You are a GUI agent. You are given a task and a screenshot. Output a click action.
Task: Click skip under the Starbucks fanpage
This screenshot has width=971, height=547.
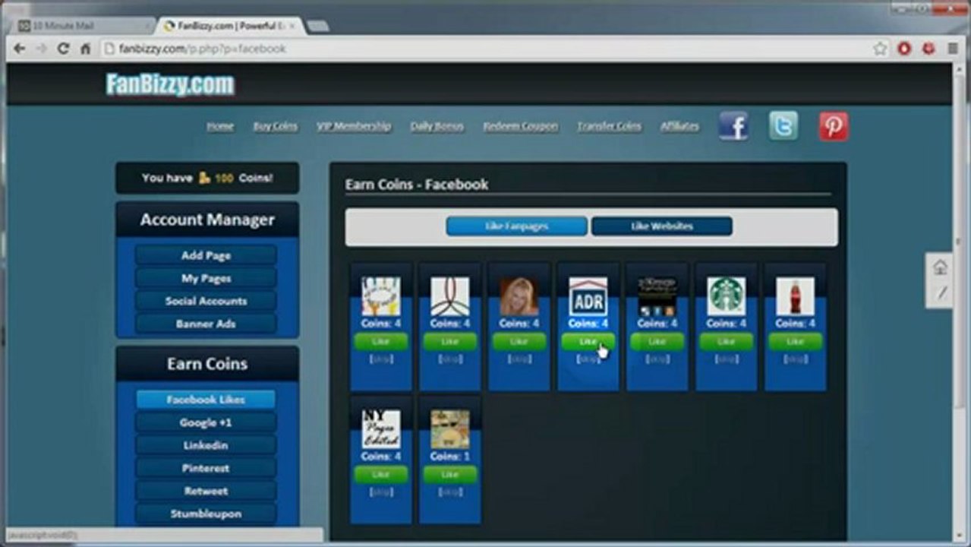(726, 359)
